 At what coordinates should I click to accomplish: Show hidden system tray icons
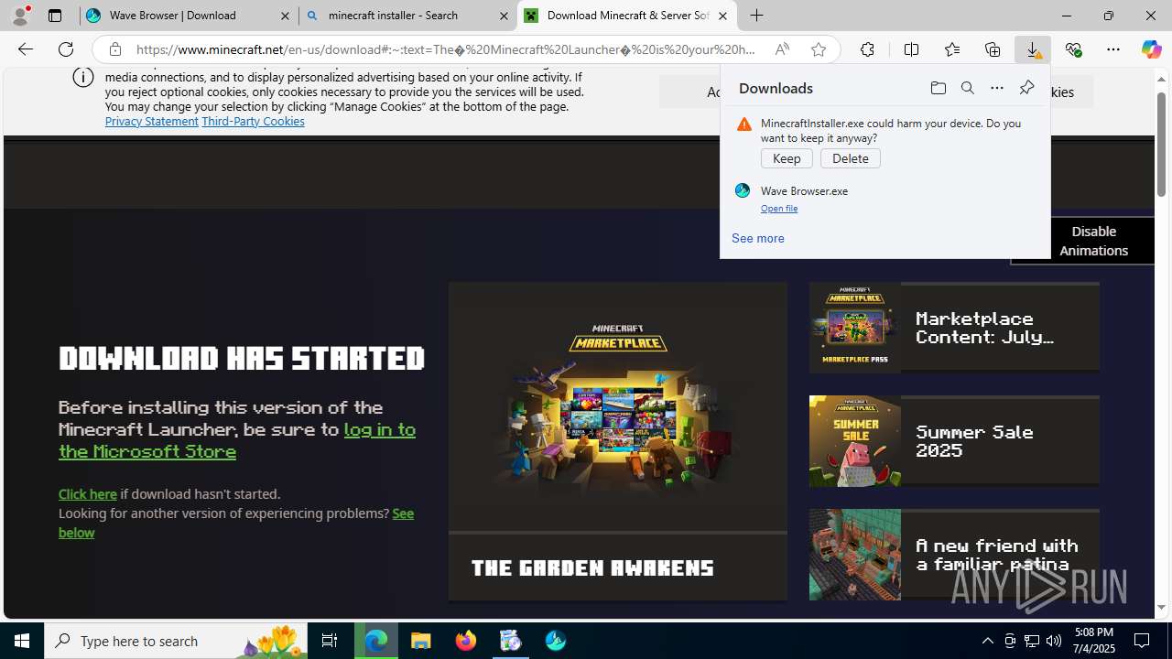(987, 641)
